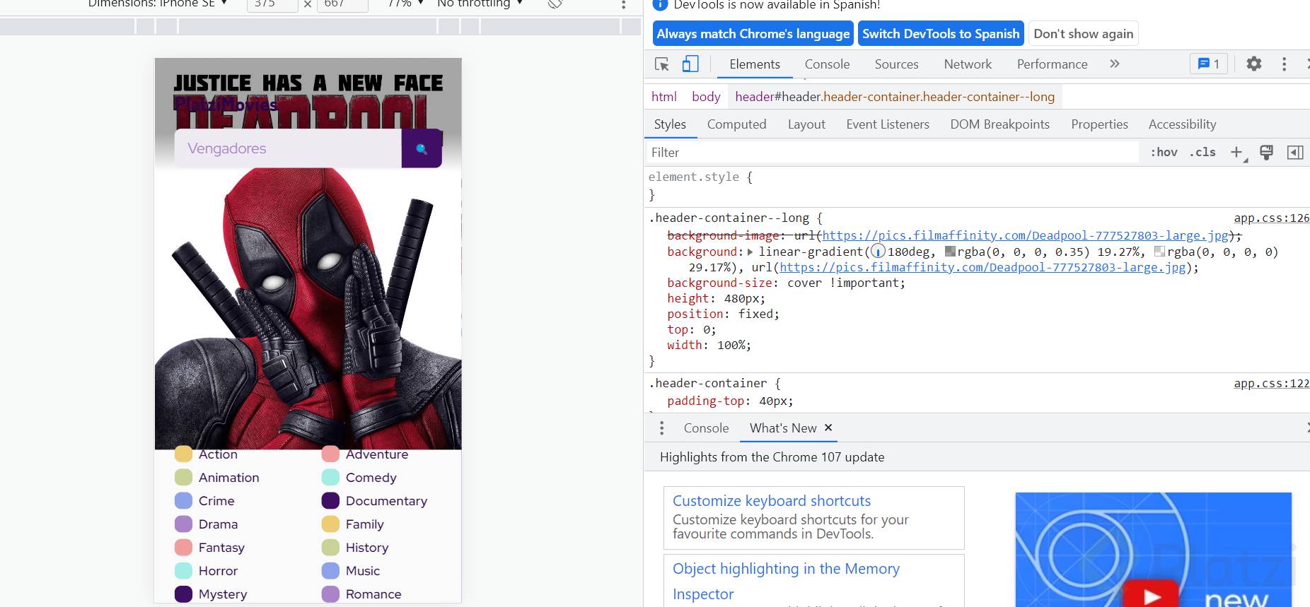The height and width of the screenshot is (607, 1310).
Task: Open the Event Listeners subtab
Action: (x=888, y=124)
